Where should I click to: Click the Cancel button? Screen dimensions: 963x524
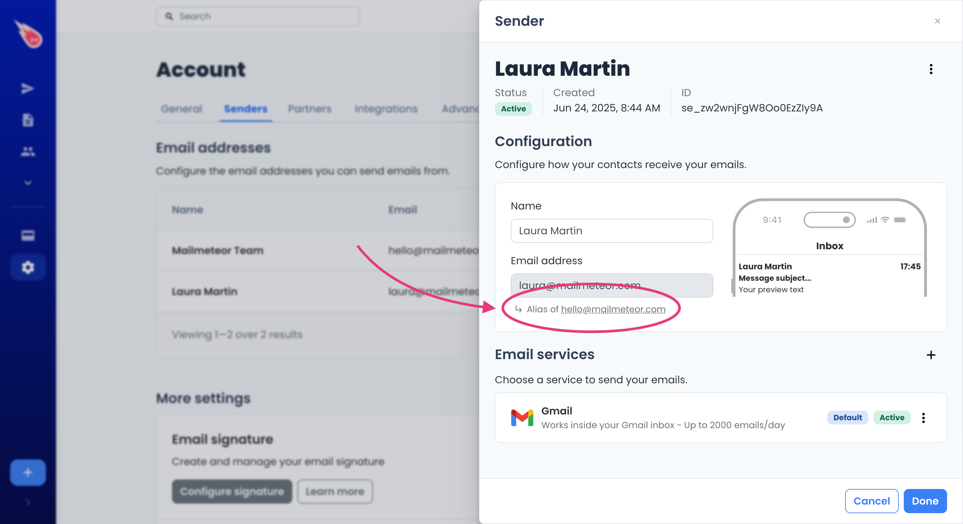(x=871, y=501)
